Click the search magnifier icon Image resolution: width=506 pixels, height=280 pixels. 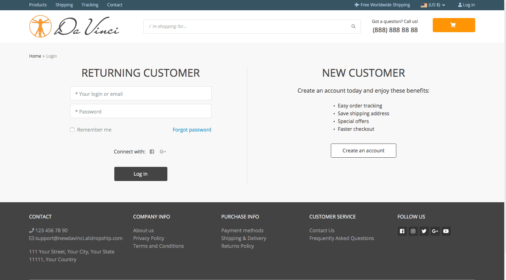[353, 27]
